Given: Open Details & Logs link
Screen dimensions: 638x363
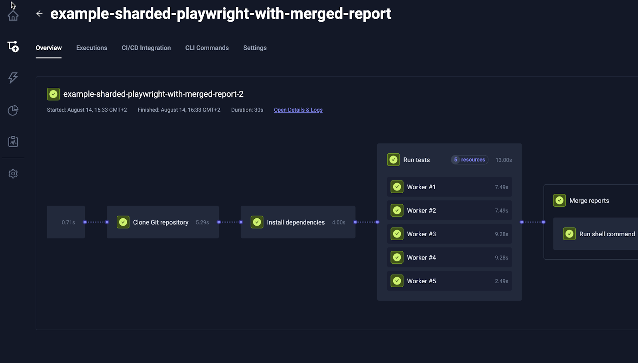Looking at the screenshot, I should [298, 110].
